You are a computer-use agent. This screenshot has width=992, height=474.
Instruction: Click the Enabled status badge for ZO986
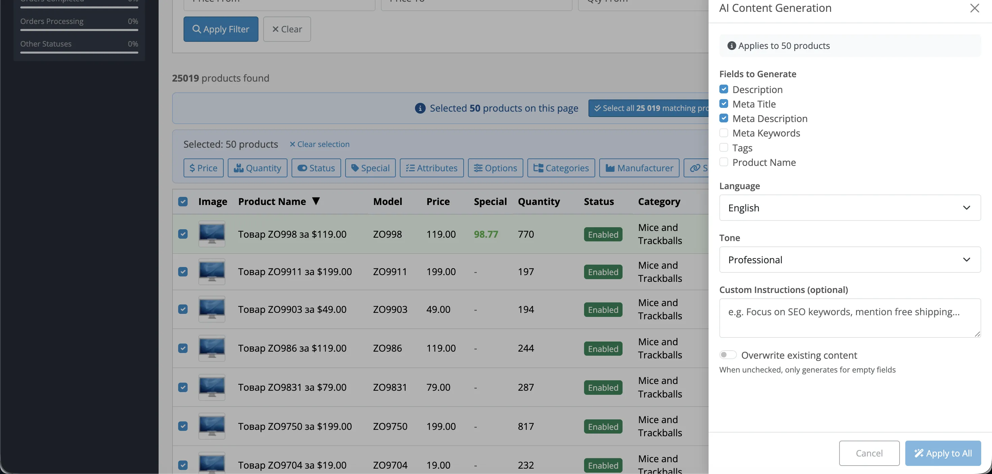[x=603, y=349]
